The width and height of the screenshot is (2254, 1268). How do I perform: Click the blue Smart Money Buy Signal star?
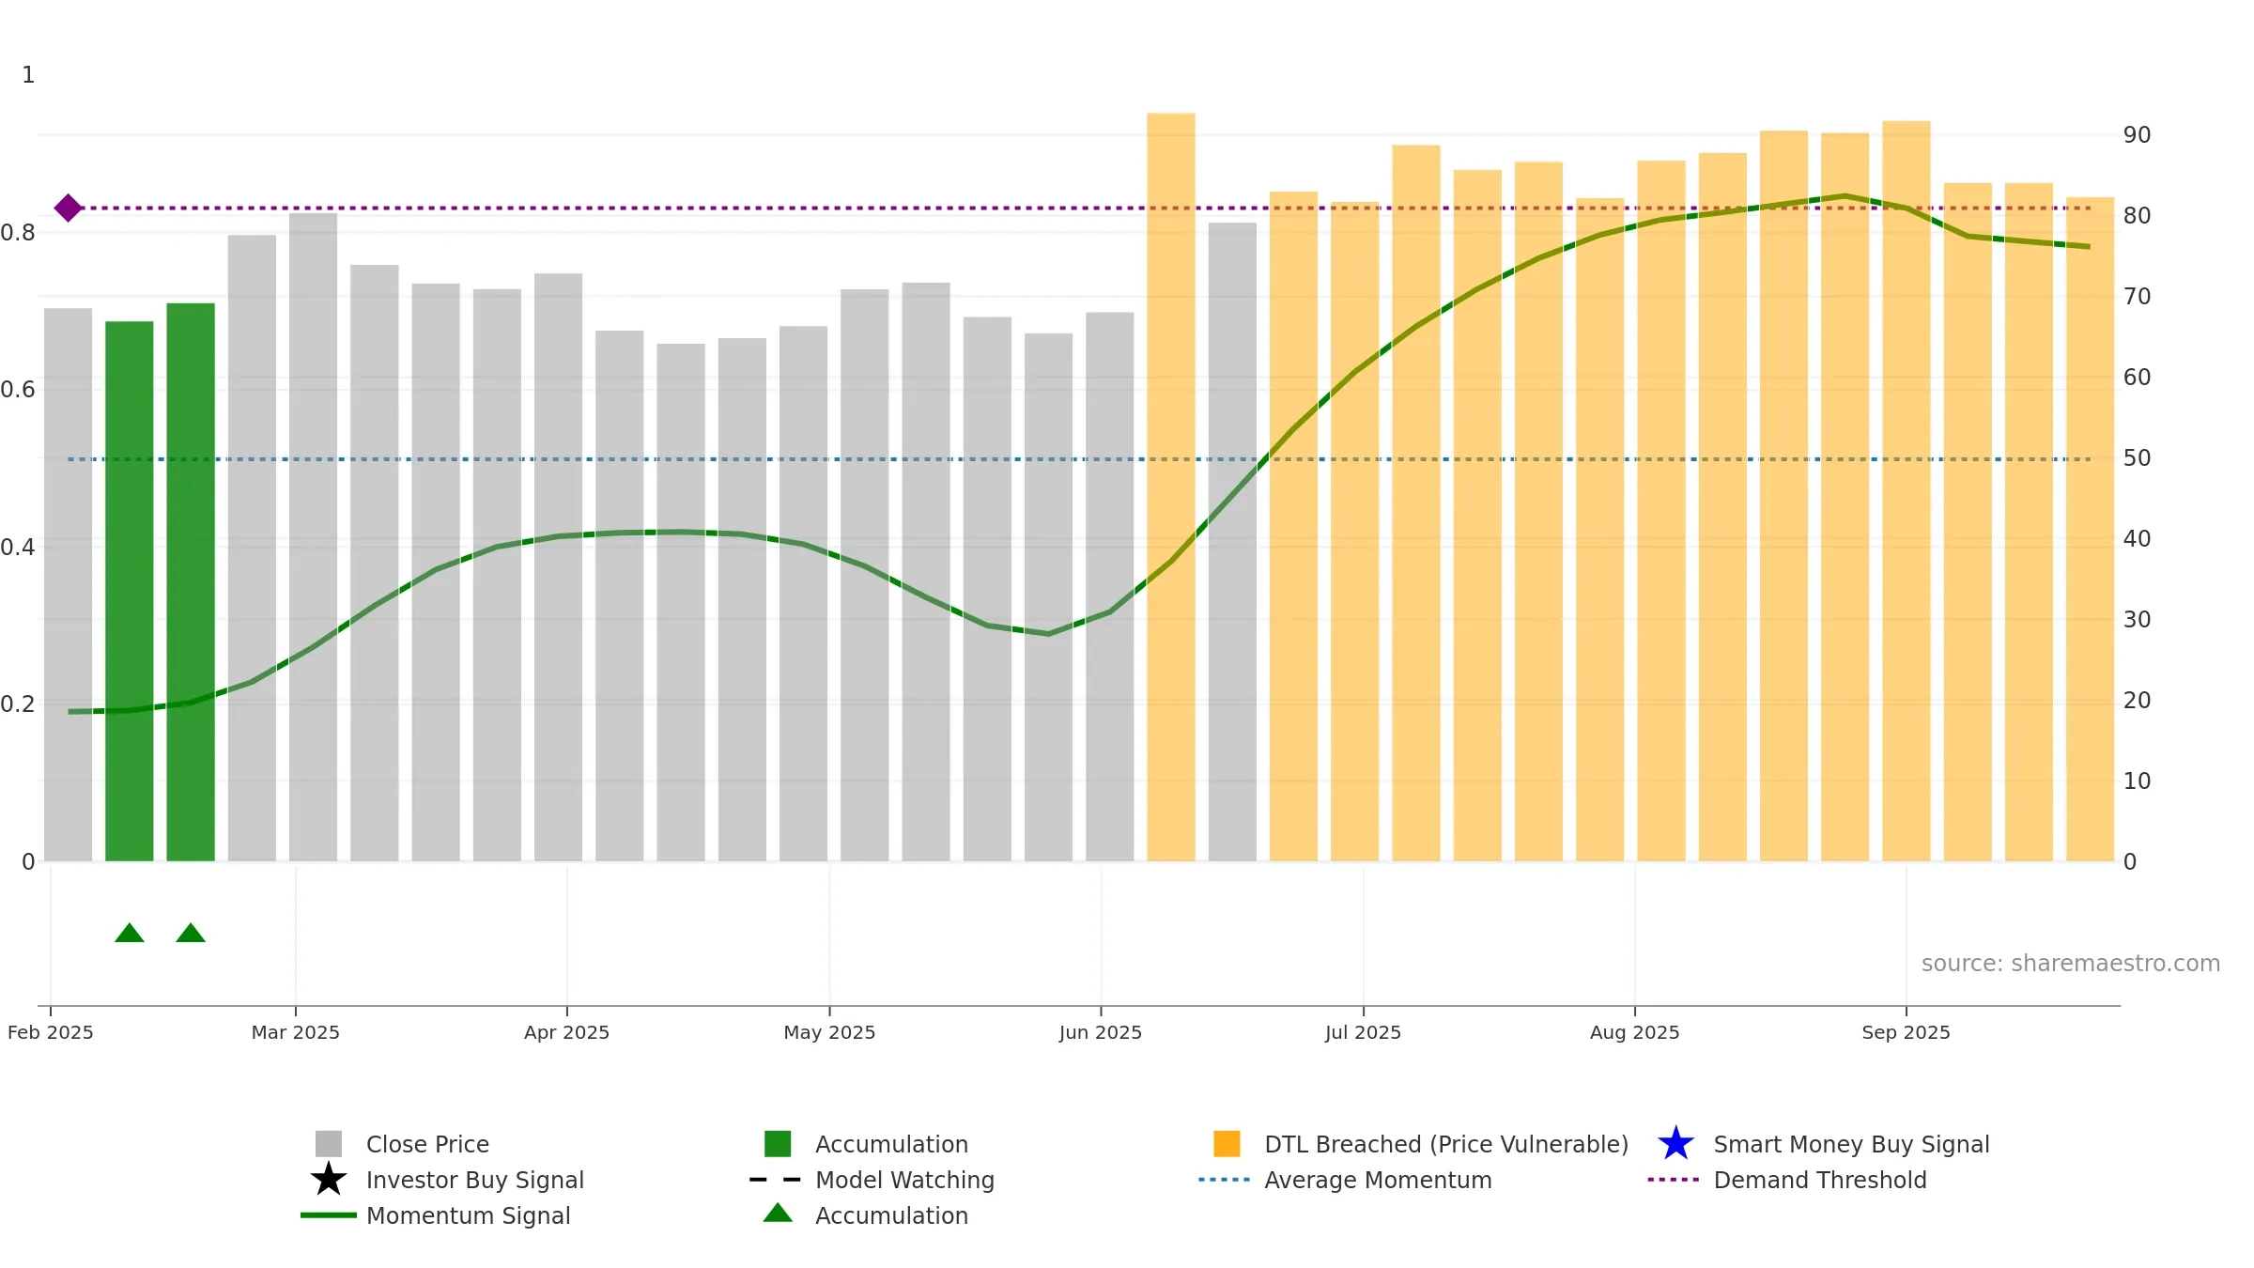click(1675, 1143)
